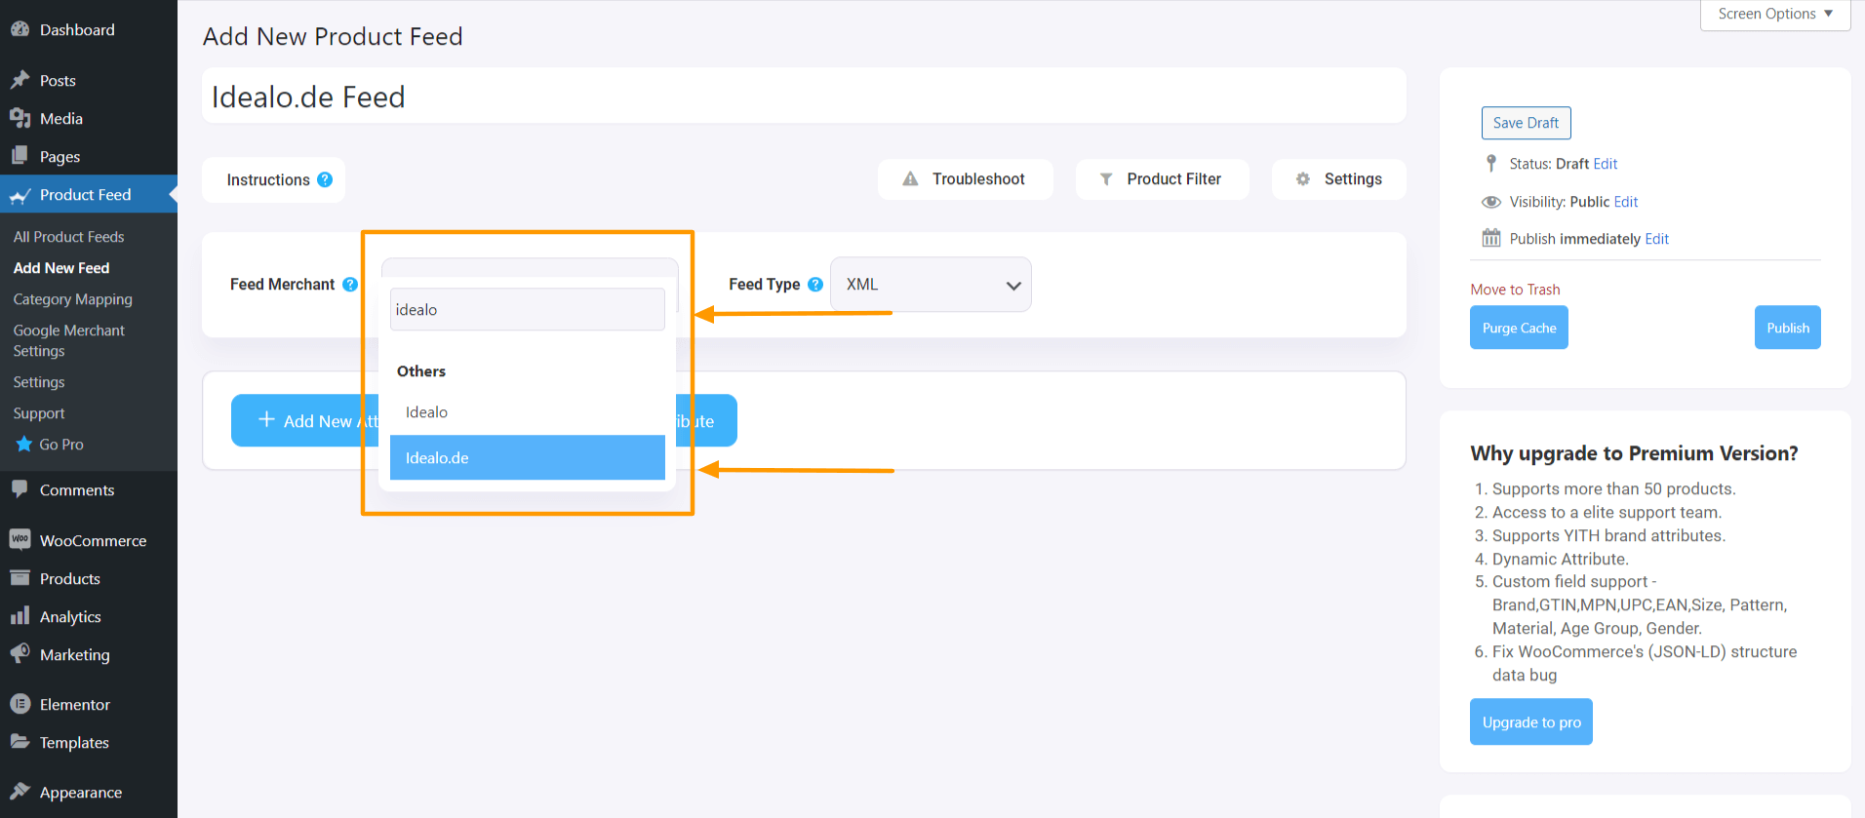Screen dimensions: 1865x818
Task: Select Idealo.de from merchant list
Action: point(527,458)
